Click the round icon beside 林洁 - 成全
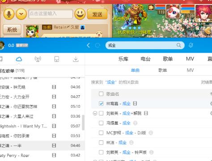Image resolution: width=212 pixels, height=161 pixels. (x=131, y=143)
